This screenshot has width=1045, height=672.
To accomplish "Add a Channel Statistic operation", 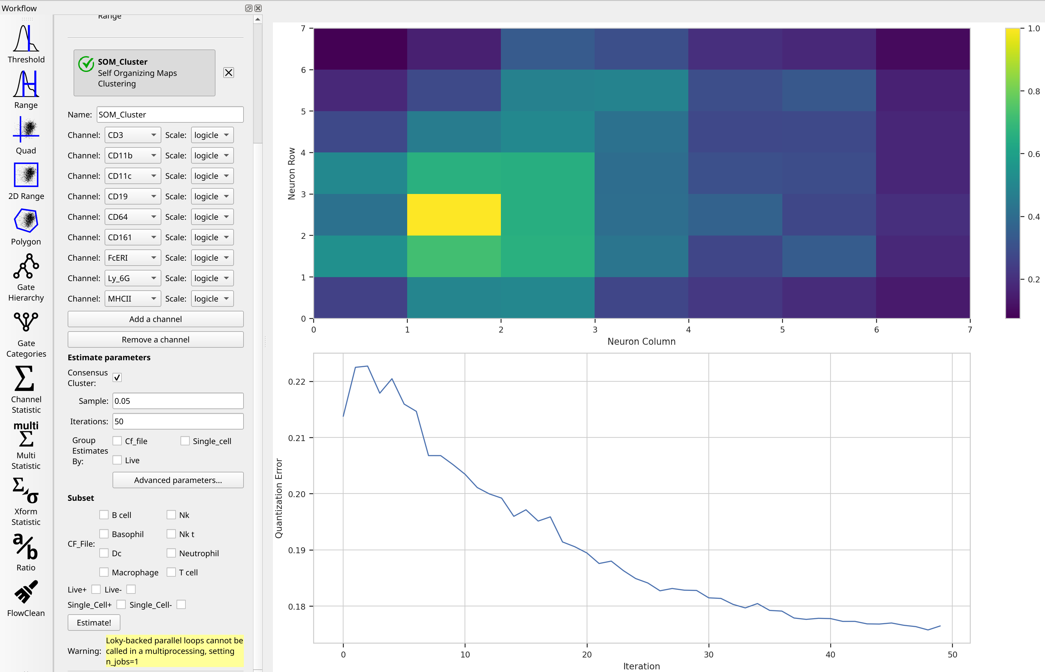I will click(x=26, y=390).
